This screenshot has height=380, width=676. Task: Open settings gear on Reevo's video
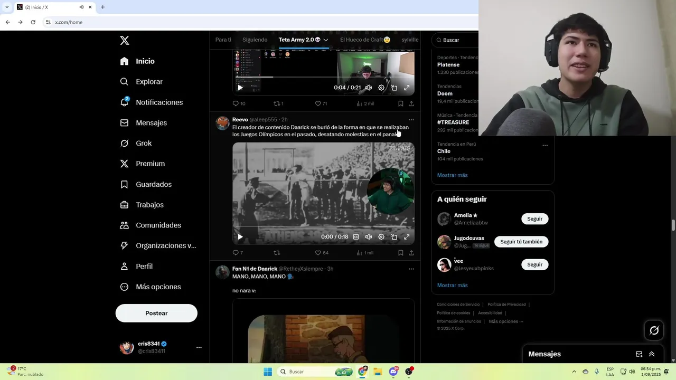coord(381,237)
